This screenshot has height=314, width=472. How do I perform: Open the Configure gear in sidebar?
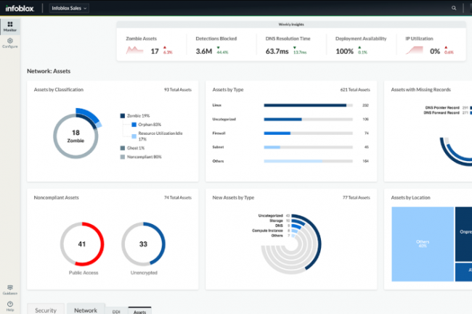point(10,43)
